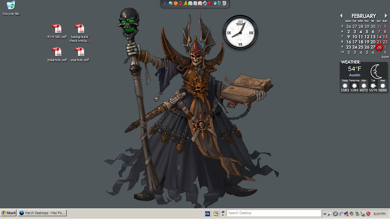Click the Safely Remove Hardware tray icon
This screenshot has height=219, width=390.
tap(357, 214)
